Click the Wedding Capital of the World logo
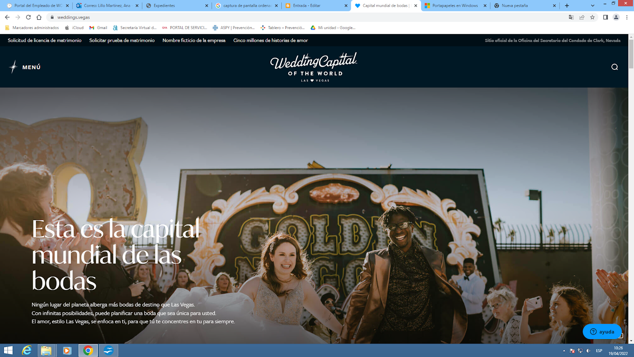Image resolution: width=634 pixels, height=357 pixels. pyautogui.click(x=314, y=67)
